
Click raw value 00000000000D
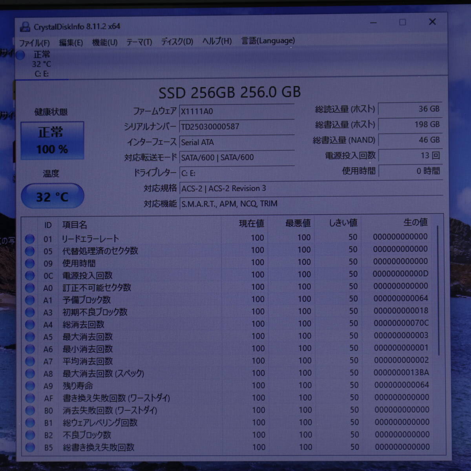pos(401,274)
